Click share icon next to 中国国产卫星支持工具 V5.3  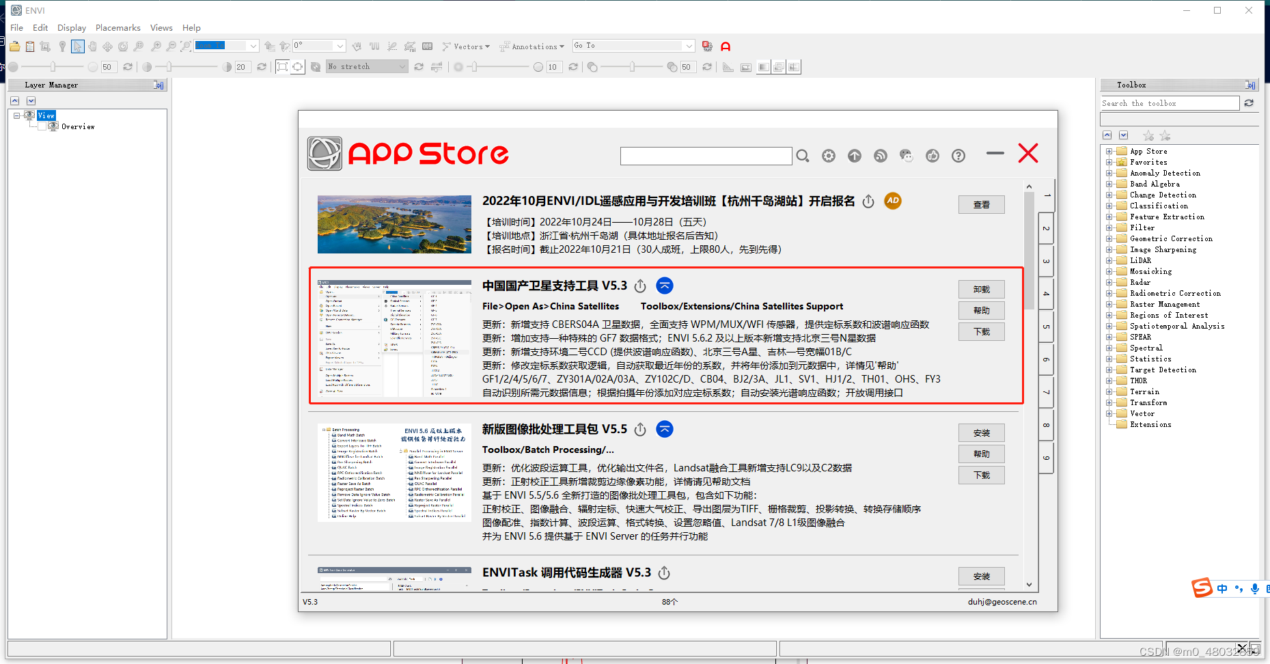click(x=640, y=286)
